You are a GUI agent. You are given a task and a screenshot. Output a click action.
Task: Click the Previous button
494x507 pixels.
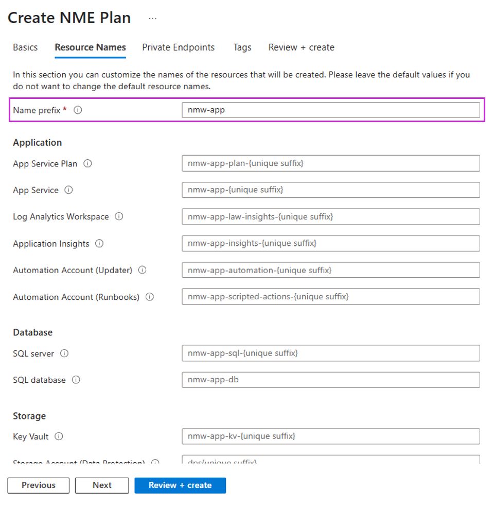38,485
